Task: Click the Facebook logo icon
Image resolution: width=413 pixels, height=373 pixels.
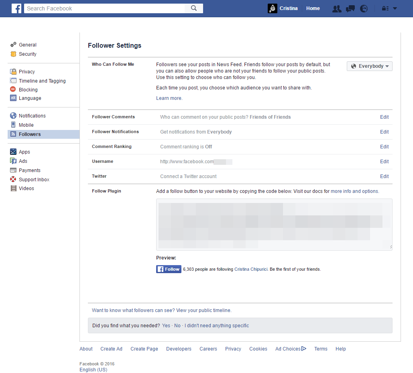Action: point(16,8)
